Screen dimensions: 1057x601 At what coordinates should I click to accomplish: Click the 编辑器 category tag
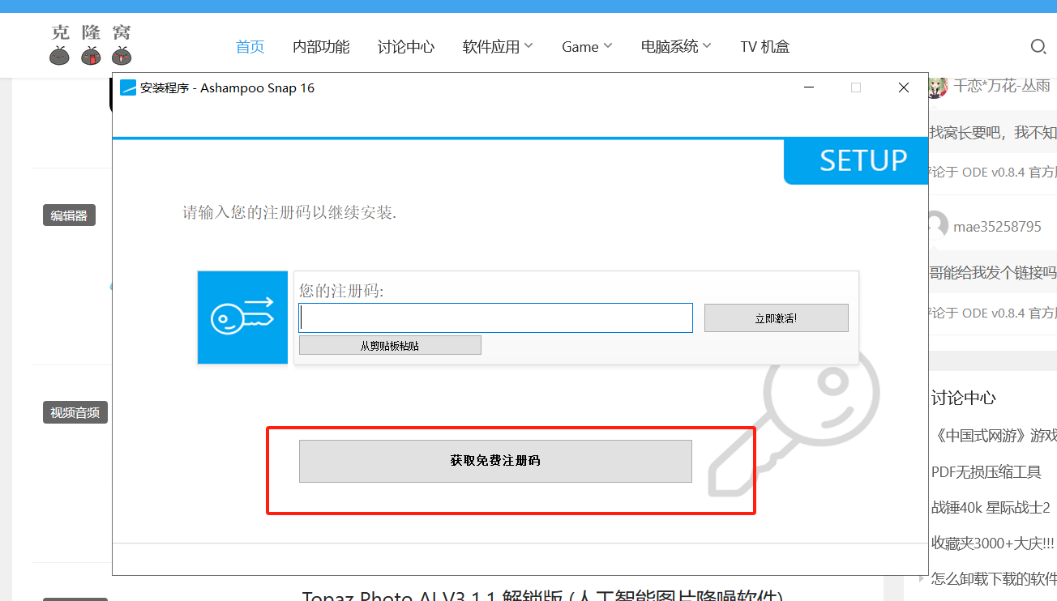point(69,215)
